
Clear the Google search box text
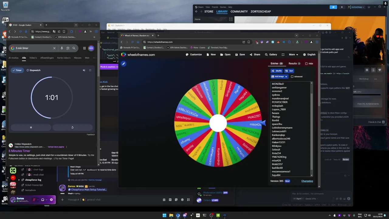54,48
